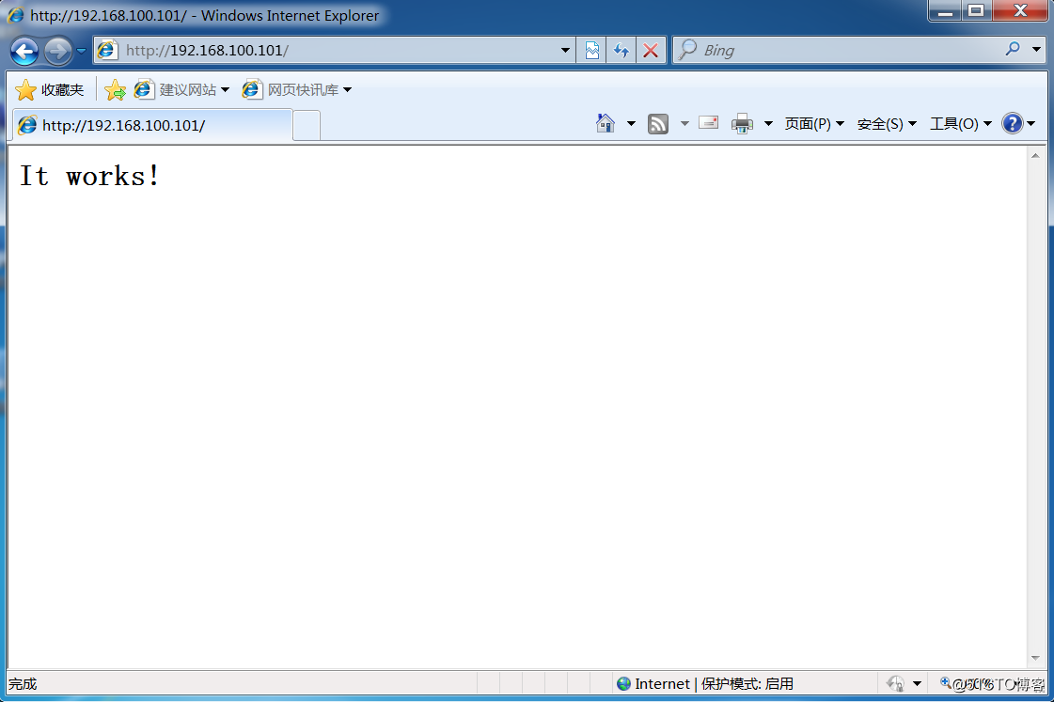
Task: Open 网页快讯库 web slice gallery
Action: pyautogui.click(x=296, y=90)
